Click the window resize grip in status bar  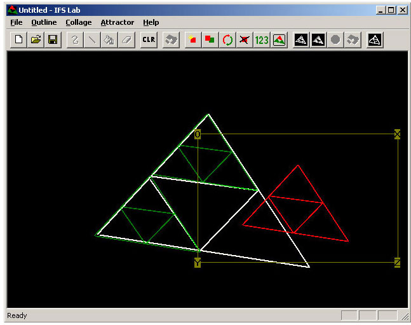tap(405, 316)
